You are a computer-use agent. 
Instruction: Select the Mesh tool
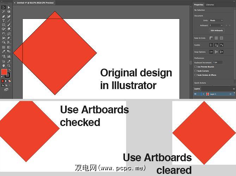(x=4, y=47)
